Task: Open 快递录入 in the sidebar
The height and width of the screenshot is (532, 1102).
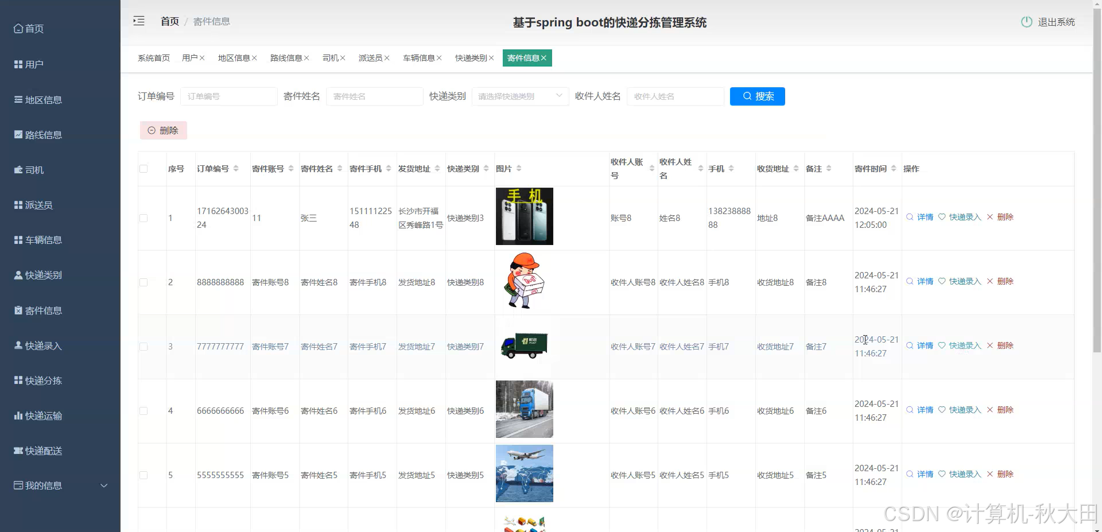Action: click(38, 345)
